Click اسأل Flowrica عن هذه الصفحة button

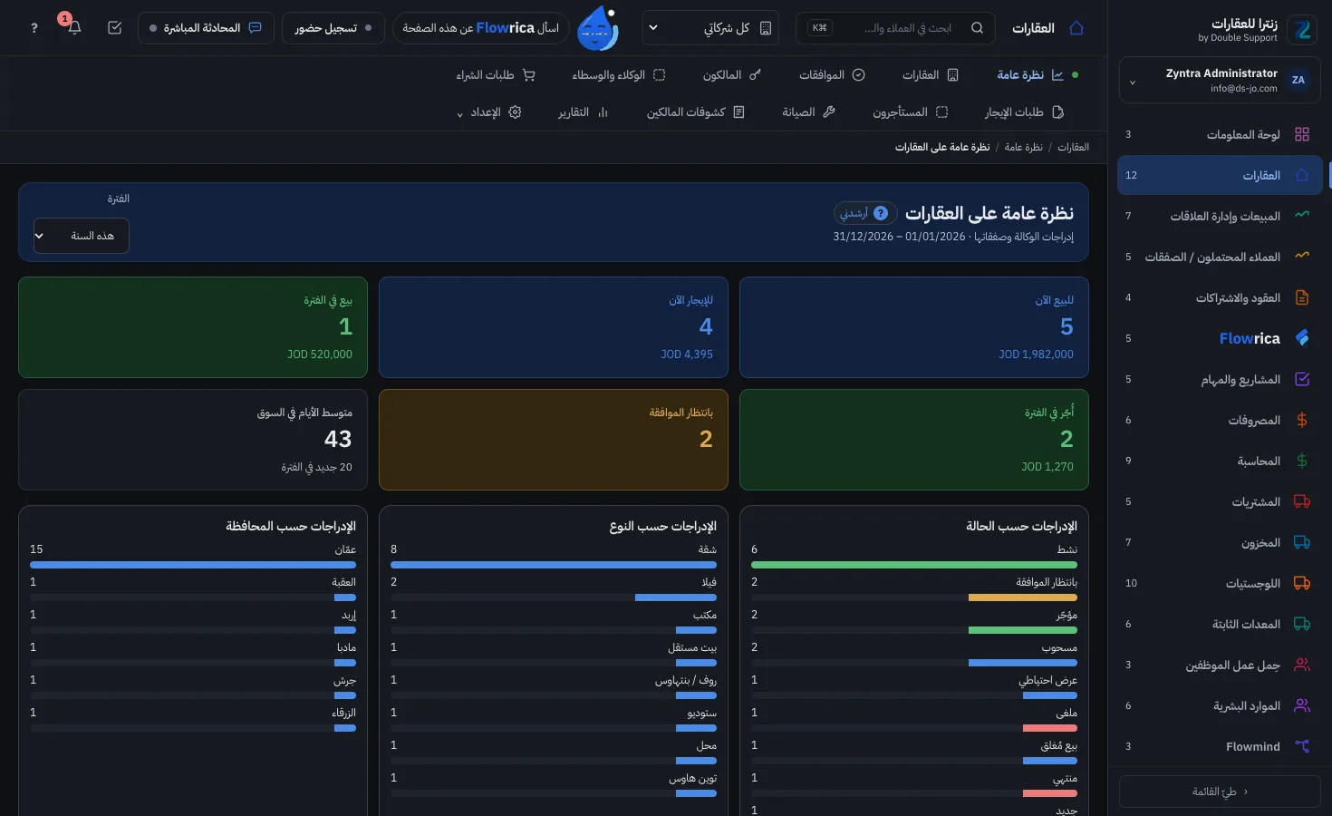[480, 28]
